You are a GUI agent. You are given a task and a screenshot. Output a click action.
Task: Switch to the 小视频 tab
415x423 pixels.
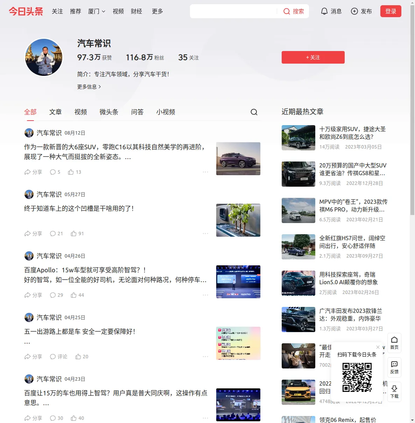coord(166,112)
